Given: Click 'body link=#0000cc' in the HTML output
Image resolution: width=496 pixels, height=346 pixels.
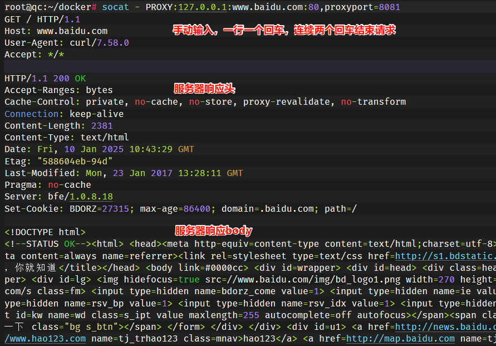Looking at the screenshot, I should [198, 267].
